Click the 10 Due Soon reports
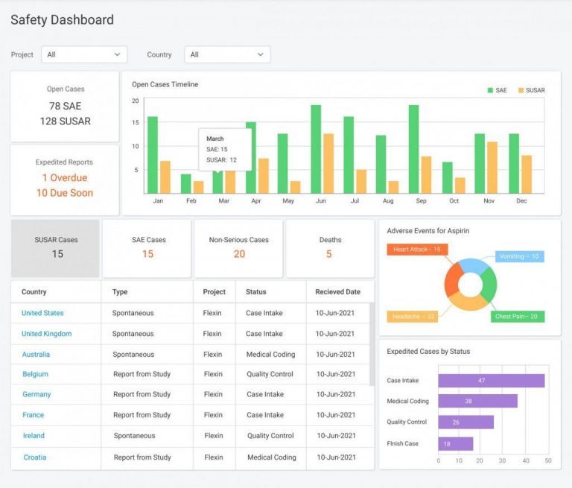 [65, 193]
